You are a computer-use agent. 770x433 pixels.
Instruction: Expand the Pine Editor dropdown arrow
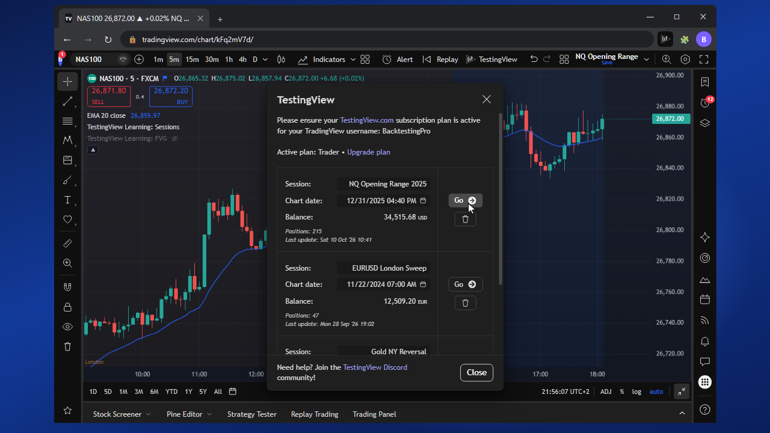pos(209,414)
